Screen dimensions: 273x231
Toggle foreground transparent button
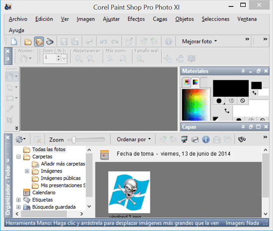coord(243,100)
